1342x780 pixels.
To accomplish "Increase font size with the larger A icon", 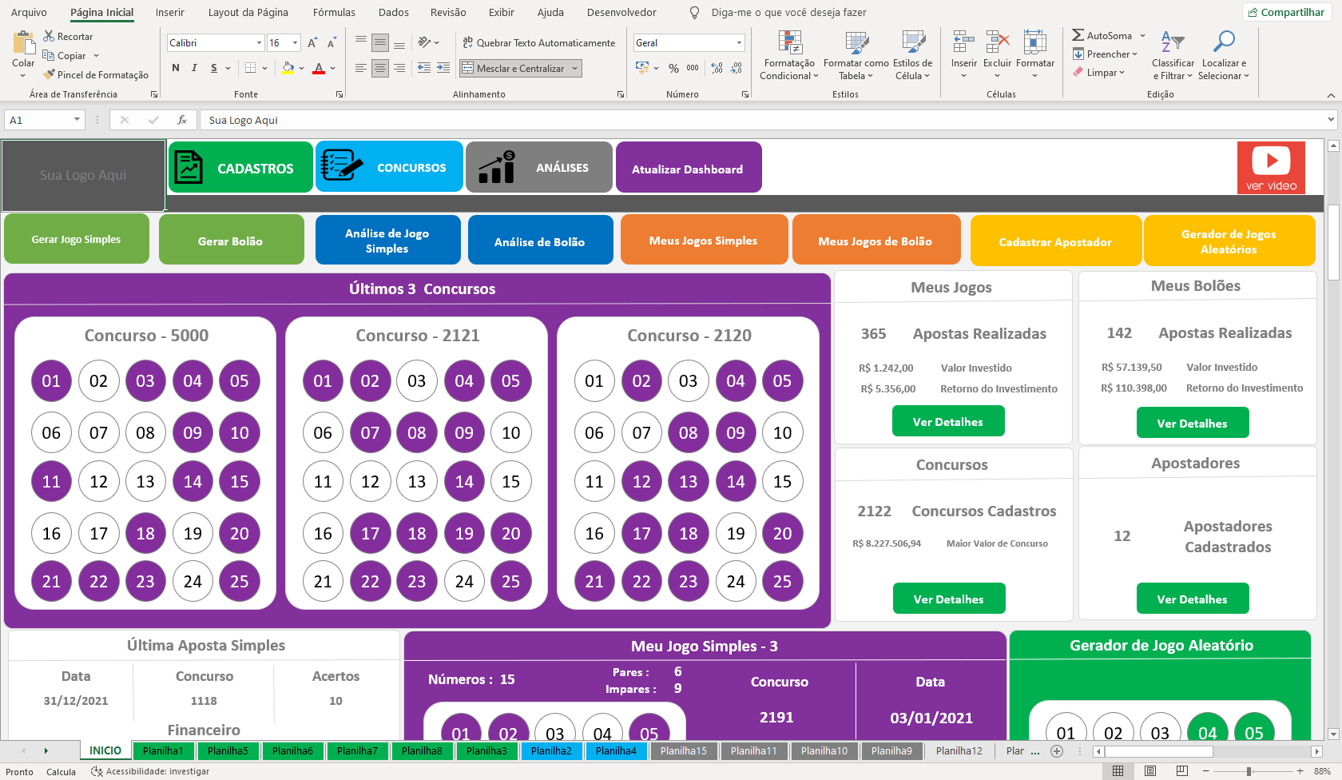I will point(312,42).
